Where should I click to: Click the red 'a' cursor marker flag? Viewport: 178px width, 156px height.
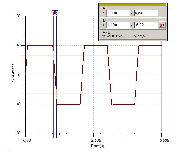(53, 13)
